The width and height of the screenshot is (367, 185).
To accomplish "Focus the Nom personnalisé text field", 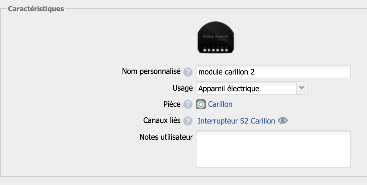I will (x=273, y=72).
